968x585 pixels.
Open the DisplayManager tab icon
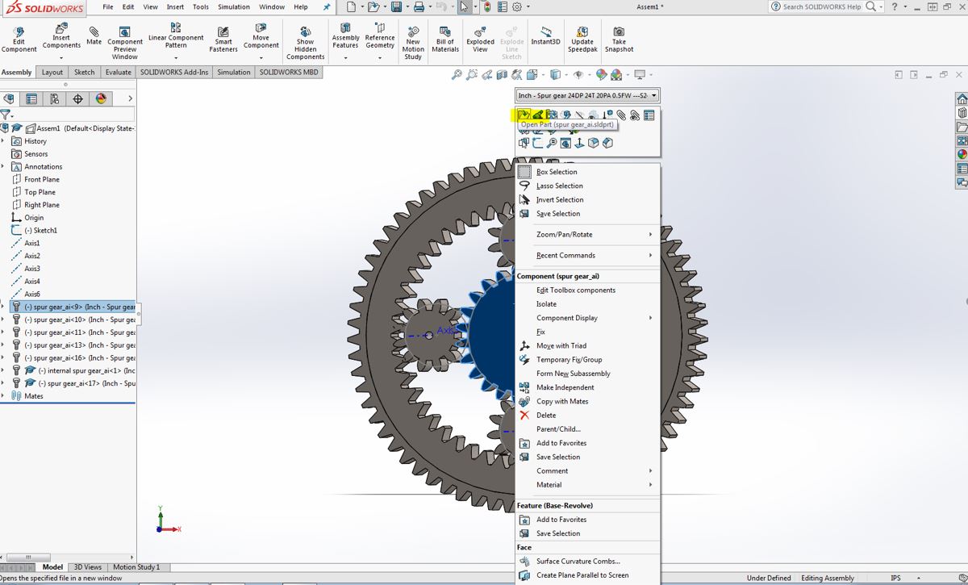[x=101, y=98]
